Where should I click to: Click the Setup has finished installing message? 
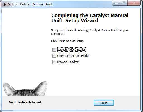pyautogui.click(x=90, y=32)
